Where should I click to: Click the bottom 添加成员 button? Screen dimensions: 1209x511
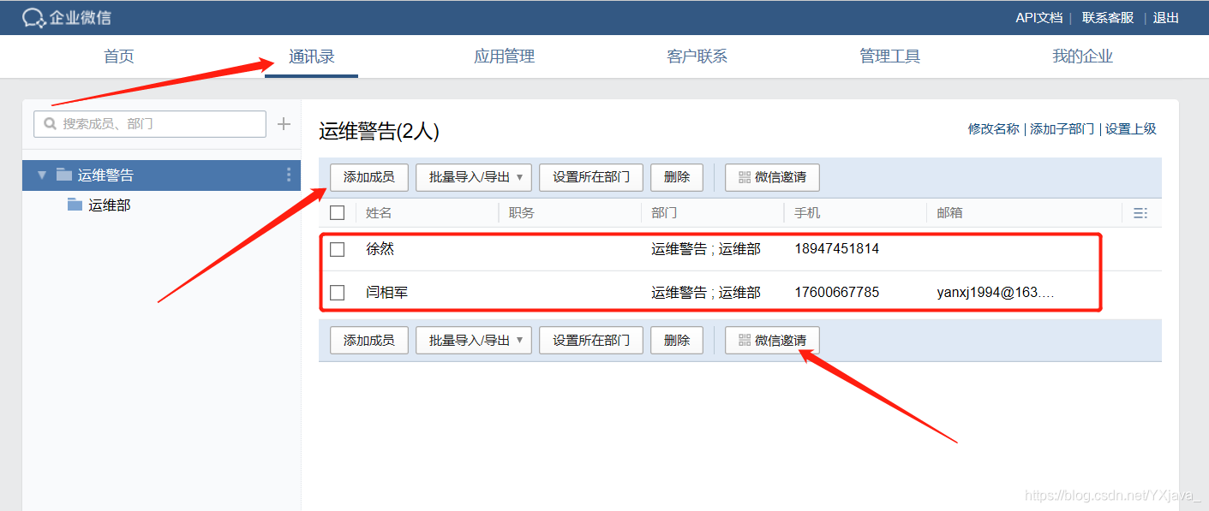(x=369, y=340)
